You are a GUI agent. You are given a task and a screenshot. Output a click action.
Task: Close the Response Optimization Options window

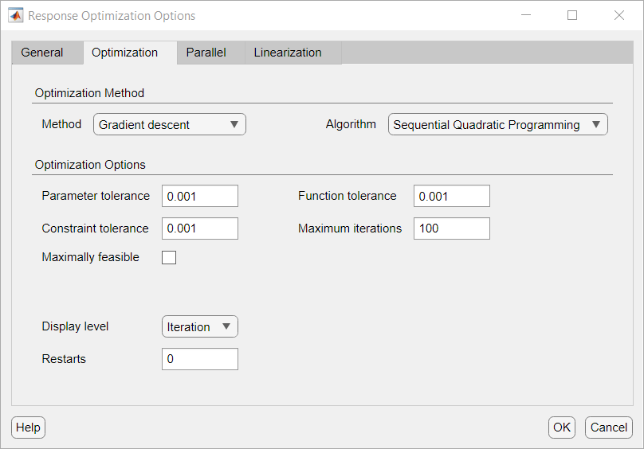(x=618, y=15)
